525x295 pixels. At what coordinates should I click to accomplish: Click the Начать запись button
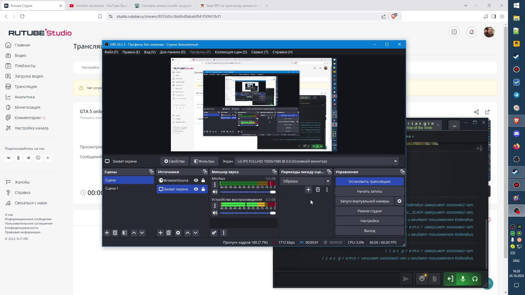point(369,191)
